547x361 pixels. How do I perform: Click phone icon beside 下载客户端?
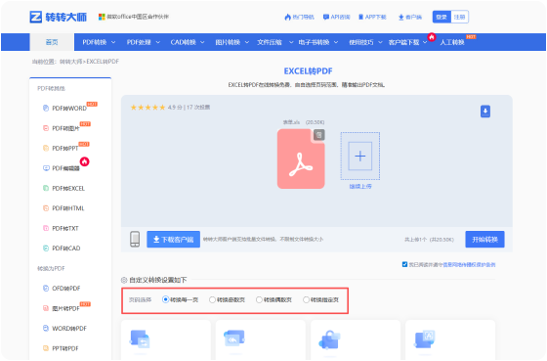click(x=135, y=239)
